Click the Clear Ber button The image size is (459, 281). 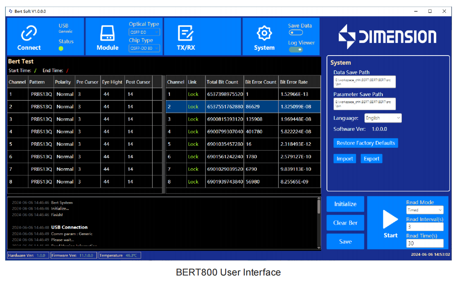pos(345,223)
